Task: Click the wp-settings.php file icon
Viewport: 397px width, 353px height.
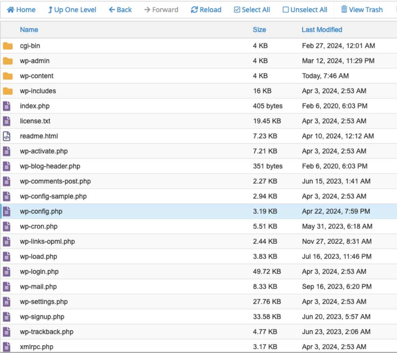Action: (x=7, y=302)
